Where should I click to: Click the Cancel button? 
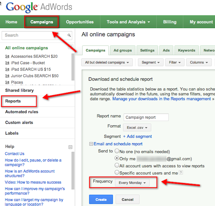pos(128,200)
